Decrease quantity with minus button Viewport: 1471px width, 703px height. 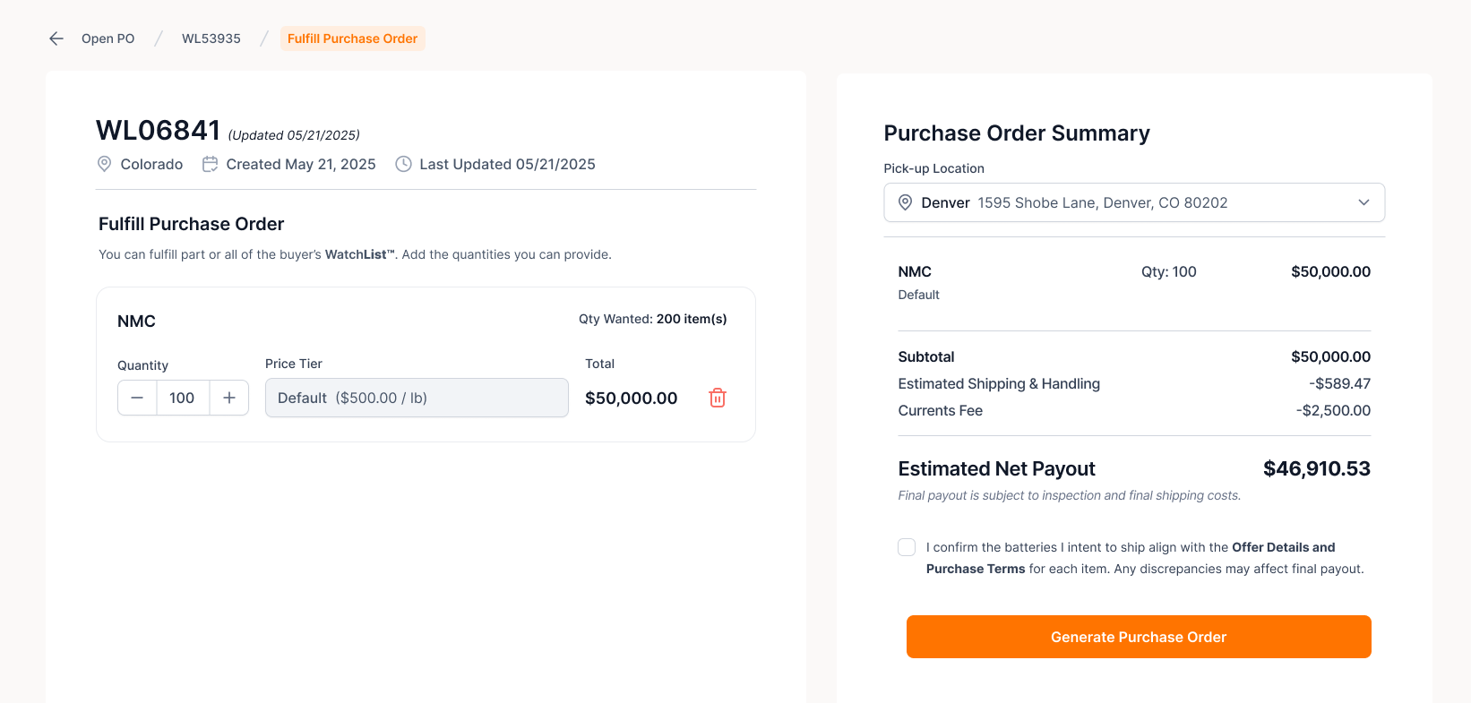click(137, 398)
